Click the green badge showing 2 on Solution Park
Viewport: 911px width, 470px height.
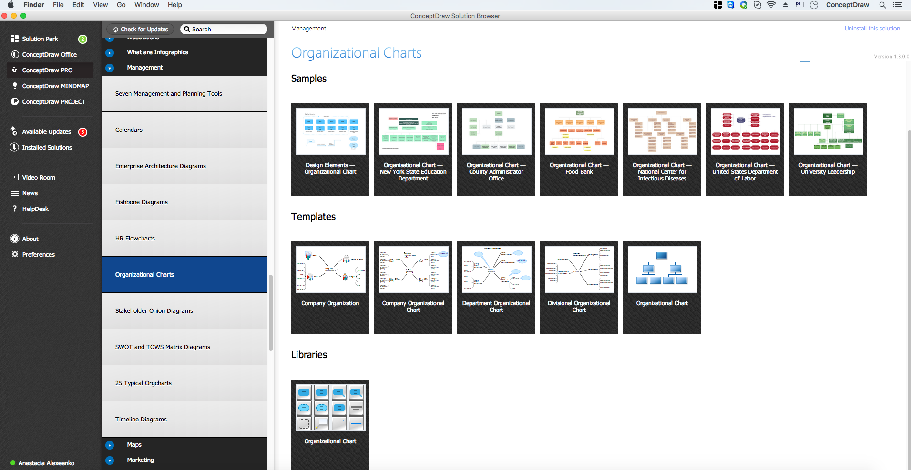tap(82, 39)
